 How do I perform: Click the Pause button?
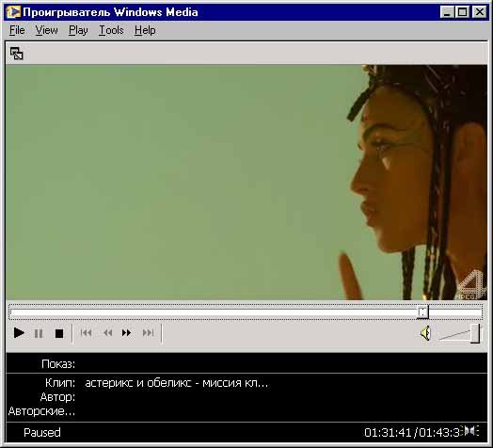coord(39,333)
